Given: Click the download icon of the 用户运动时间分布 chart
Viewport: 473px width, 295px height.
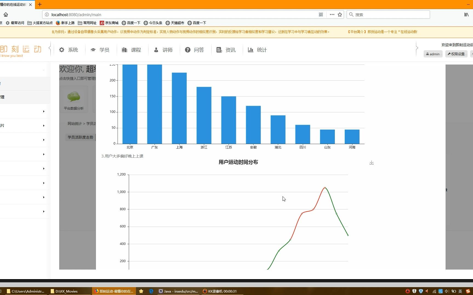Looking at the screenshot, I should point(372,163).
